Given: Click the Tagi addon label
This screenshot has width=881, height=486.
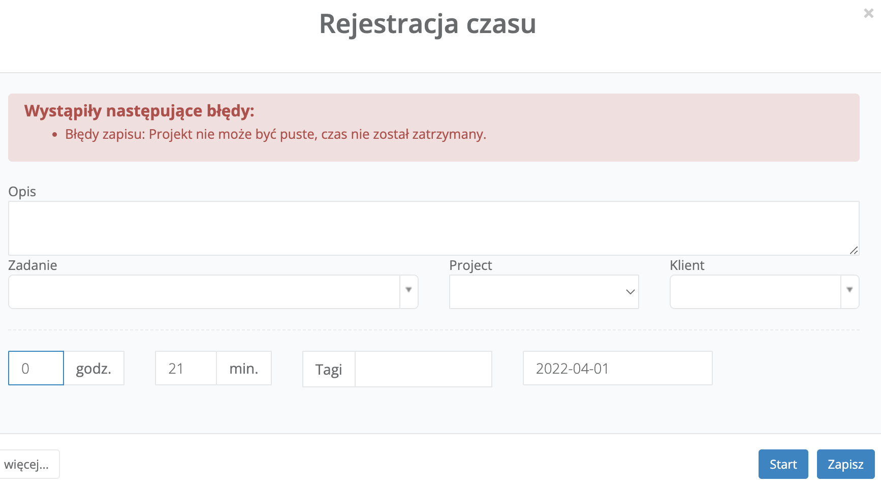Looking at the screenshot, I should [x=329, y=369].
